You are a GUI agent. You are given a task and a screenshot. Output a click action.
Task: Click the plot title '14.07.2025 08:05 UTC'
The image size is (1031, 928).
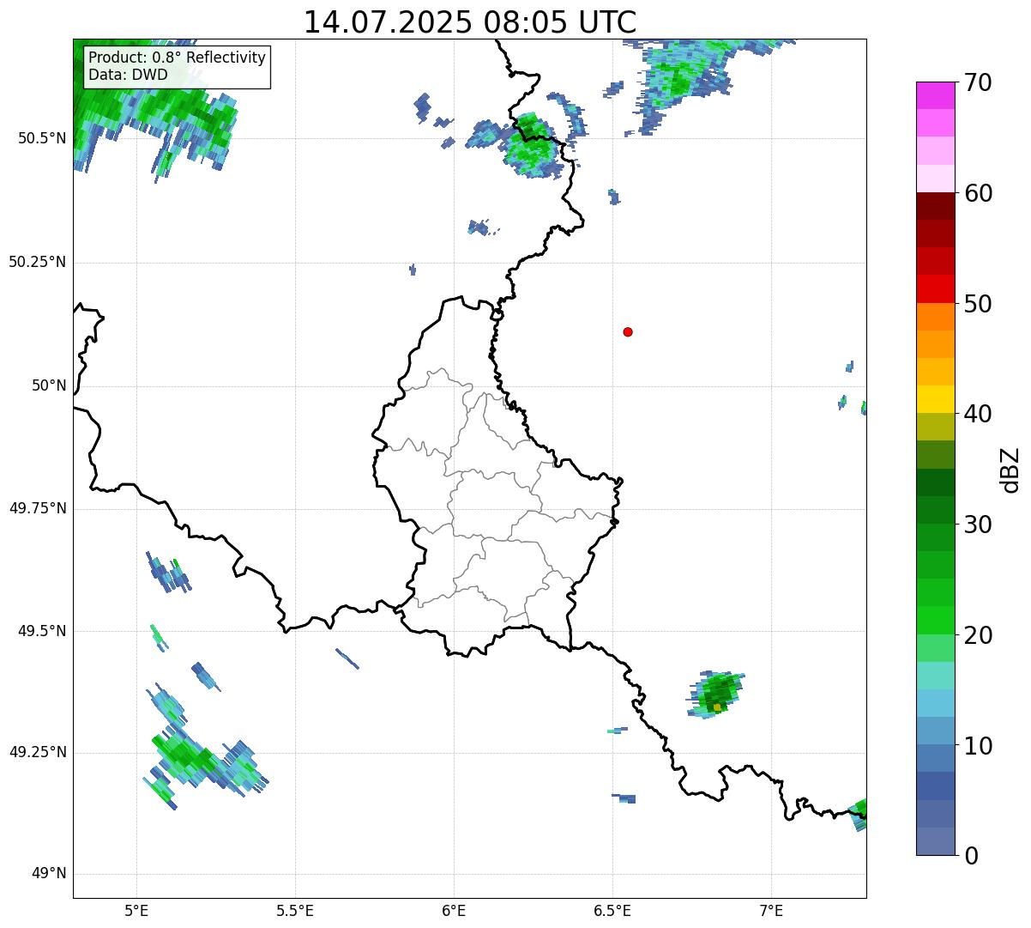click(470, 22)
